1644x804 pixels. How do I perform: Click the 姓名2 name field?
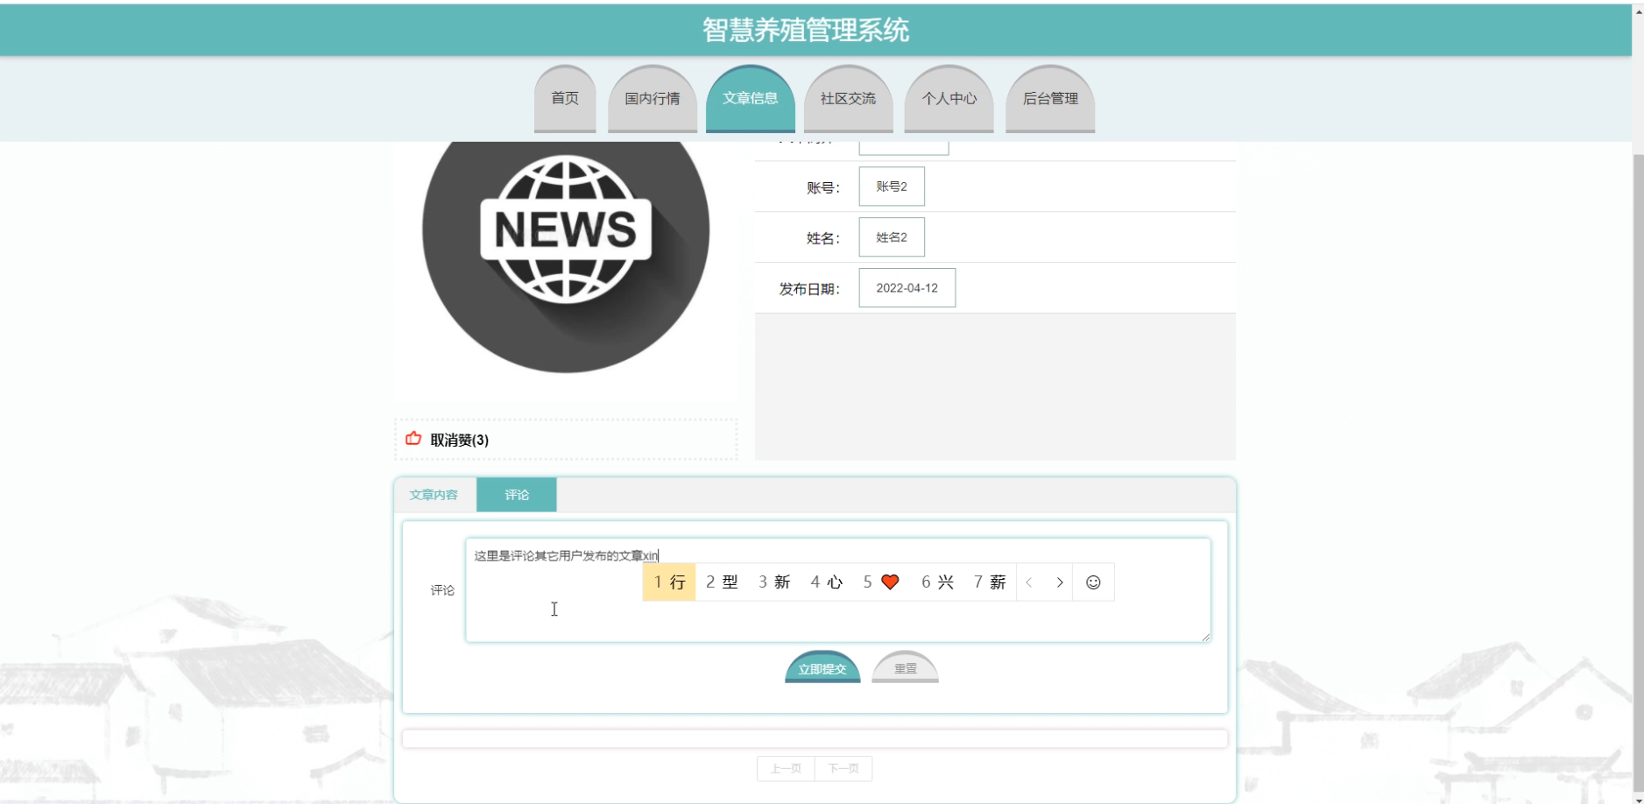click(x=892, y=237)
